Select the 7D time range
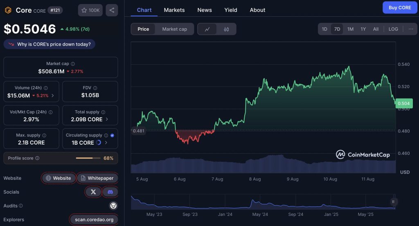Image resolution: width=419 pixels, height=226 pixels. 337,29
